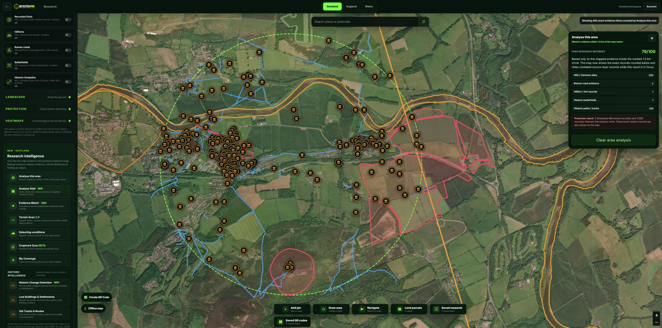Open Analyse field tool
The image size is (662, 328).
39,191
